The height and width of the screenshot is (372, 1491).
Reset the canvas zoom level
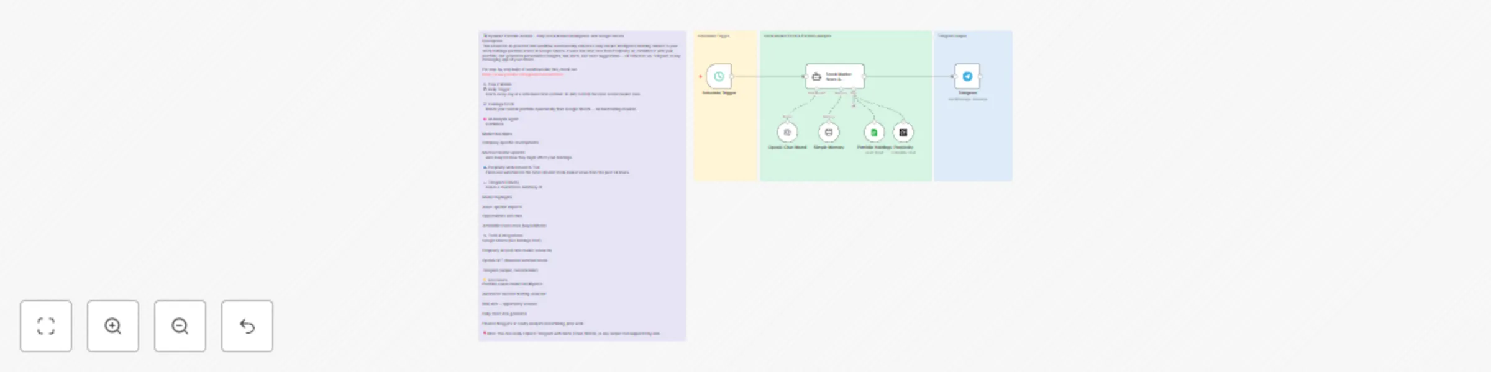pyautogui.click(x=247, y=326)
